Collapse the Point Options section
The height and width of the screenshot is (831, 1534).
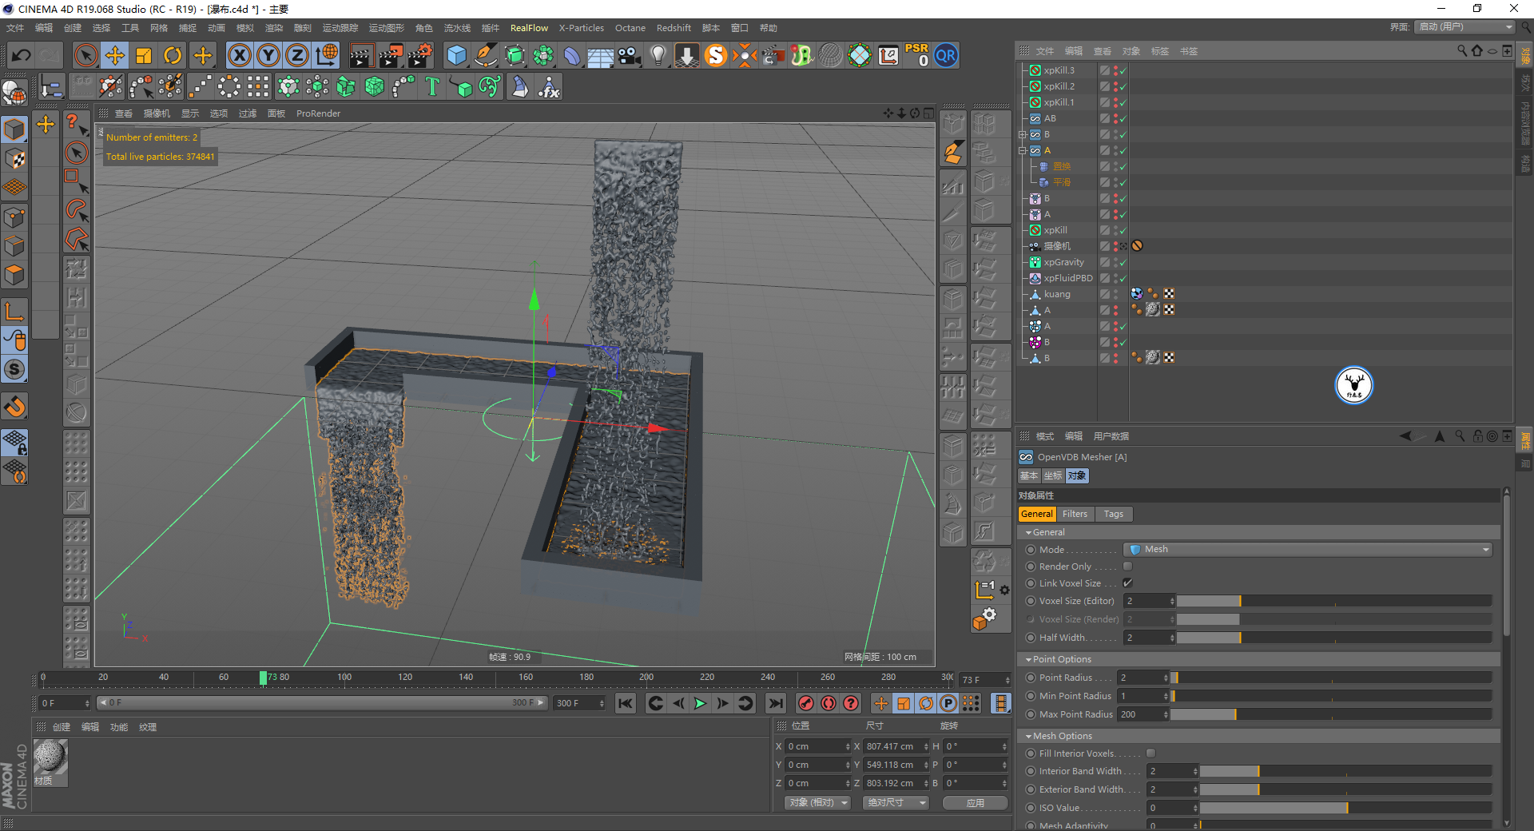pos(1029,659)
